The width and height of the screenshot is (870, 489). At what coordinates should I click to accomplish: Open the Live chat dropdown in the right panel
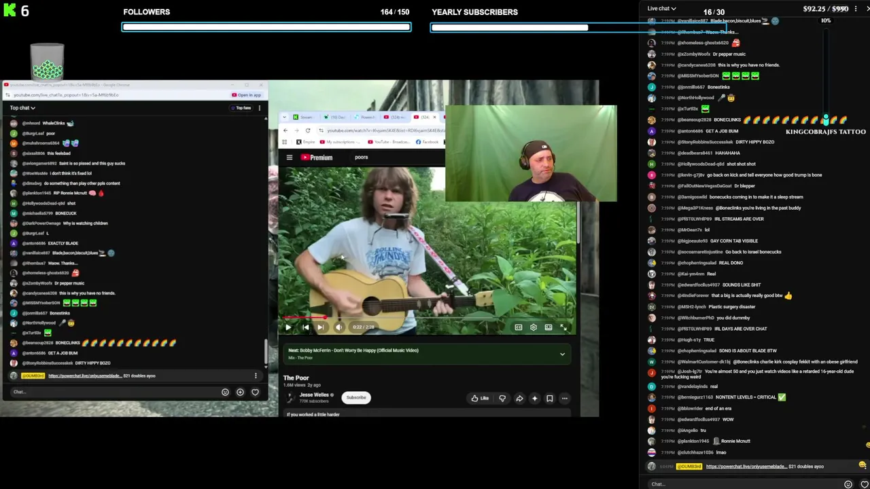(x=661, y=8)
